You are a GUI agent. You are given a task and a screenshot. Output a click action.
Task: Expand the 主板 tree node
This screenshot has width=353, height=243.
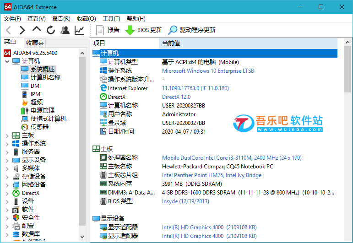[x=7, y=135]
